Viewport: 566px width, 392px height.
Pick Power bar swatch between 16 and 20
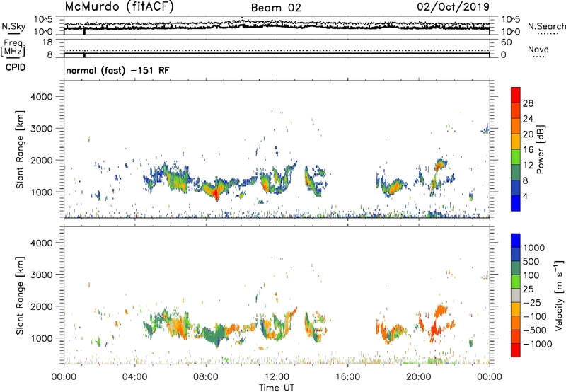[516, 142]
